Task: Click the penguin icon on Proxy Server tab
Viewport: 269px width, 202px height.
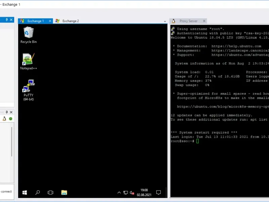Action: coord(174,21)
